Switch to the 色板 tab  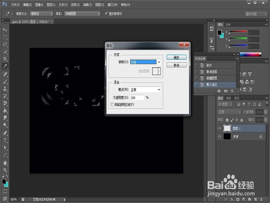pyautogui.click(x=228, y=24)
